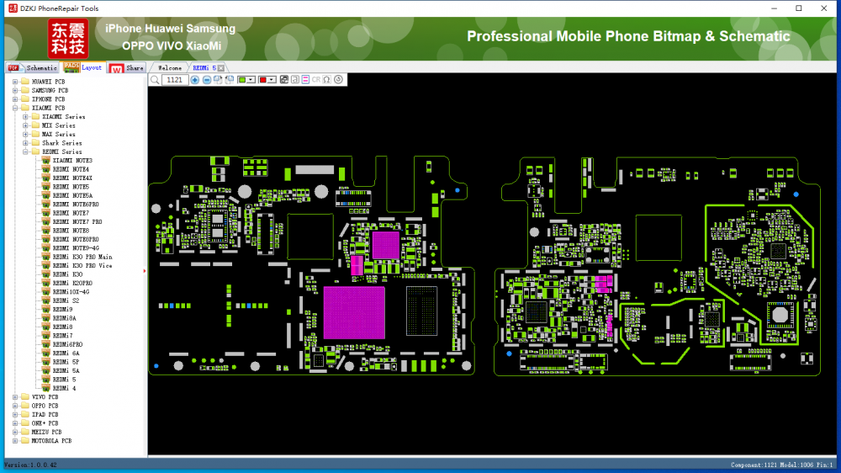Click the SAMSUNG PCB folder icon
The width and height of the screenshot is (841, 473).
tap(24, 90)
